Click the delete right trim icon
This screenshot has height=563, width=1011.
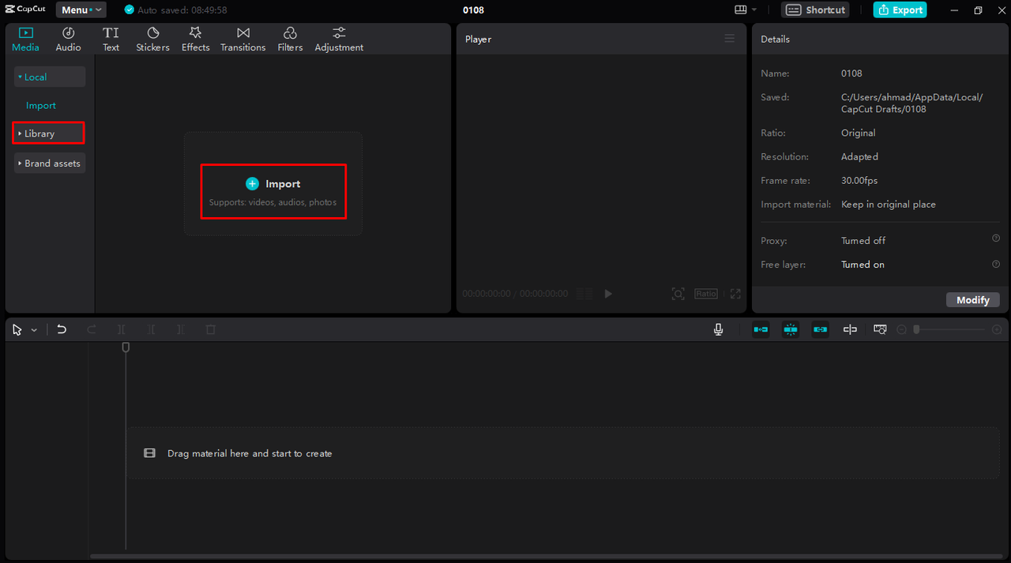[181, 330]
